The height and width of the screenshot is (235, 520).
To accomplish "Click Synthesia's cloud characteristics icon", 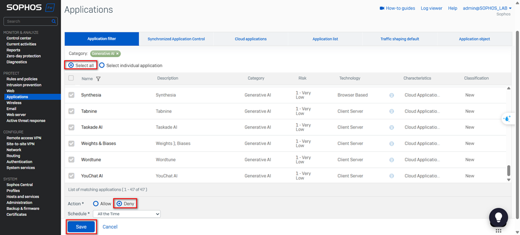I will click(x=391, y=95).
